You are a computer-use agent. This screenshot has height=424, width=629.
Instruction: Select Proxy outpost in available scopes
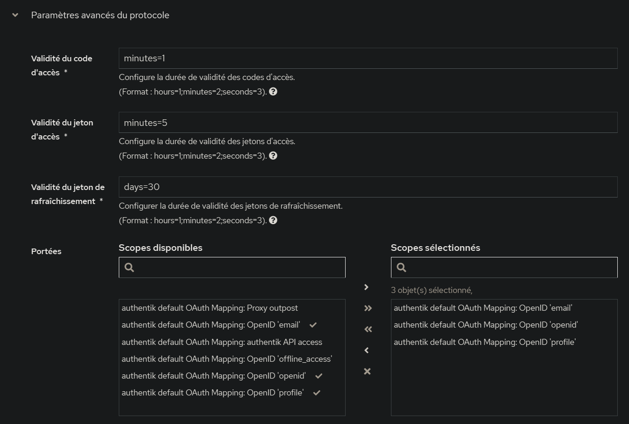(x=210, y=308)
